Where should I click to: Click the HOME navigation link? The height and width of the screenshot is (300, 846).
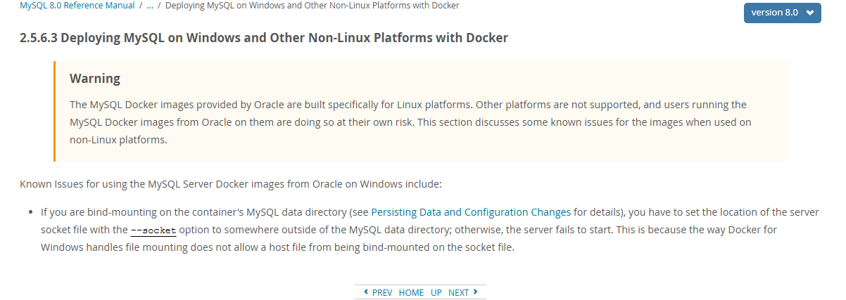(411, 292)
